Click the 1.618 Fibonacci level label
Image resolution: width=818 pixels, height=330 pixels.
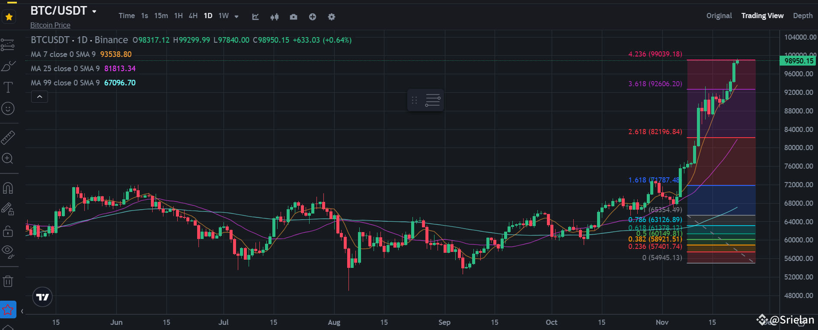(654, 180)
